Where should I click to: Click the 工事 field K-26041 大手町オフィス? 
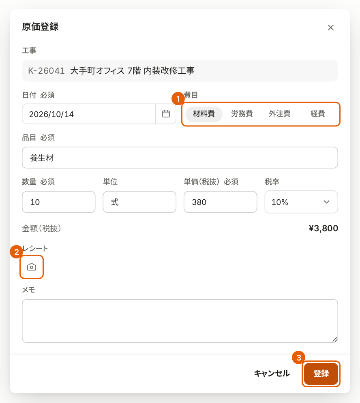click(x=180, y=71)
